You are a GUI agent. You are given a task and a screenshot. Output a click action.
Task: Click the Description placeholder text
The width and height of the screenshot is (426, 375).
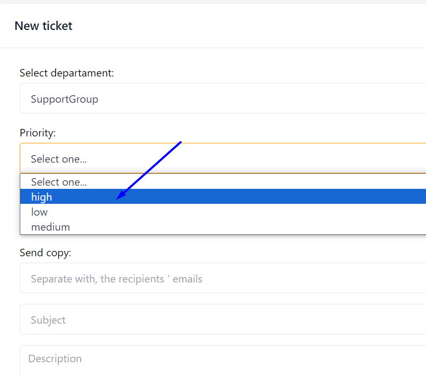[x=55, y=358]
